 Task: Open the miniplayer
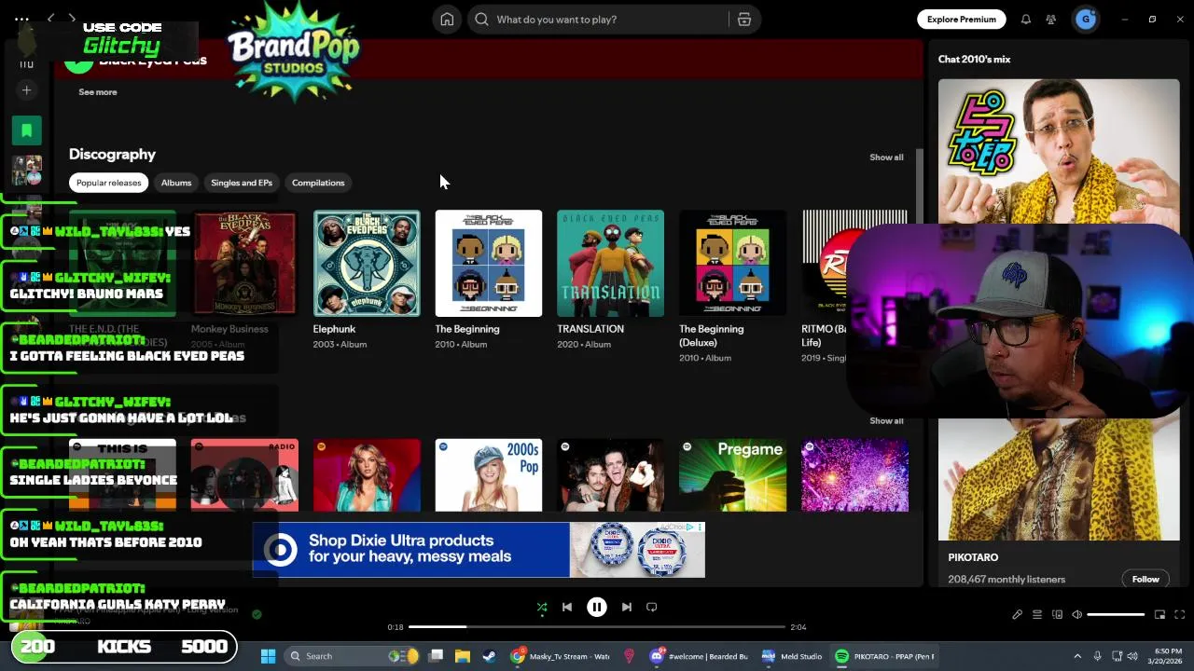coord(1159,614)
